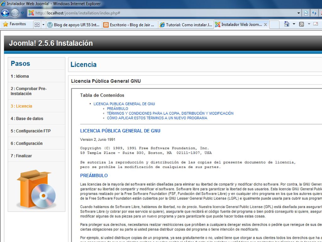This screenshot has height=242, width=322.
Task: Open the Favoritos star button
Action: (14, 24)
